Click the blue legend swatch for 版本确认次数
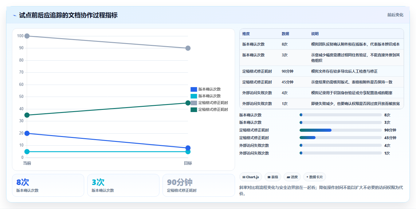This screenshot has width=416, height=209. click(194, 89)
